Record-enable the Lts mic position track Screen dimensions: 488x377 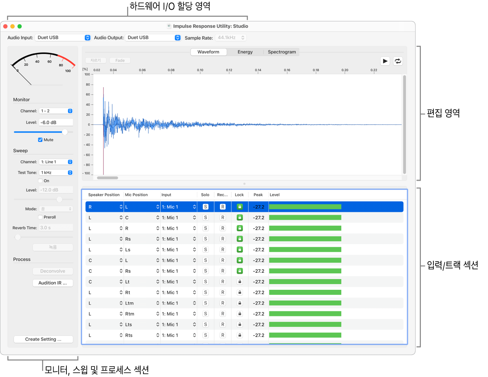pyautogui.click(x=223, y=325)
